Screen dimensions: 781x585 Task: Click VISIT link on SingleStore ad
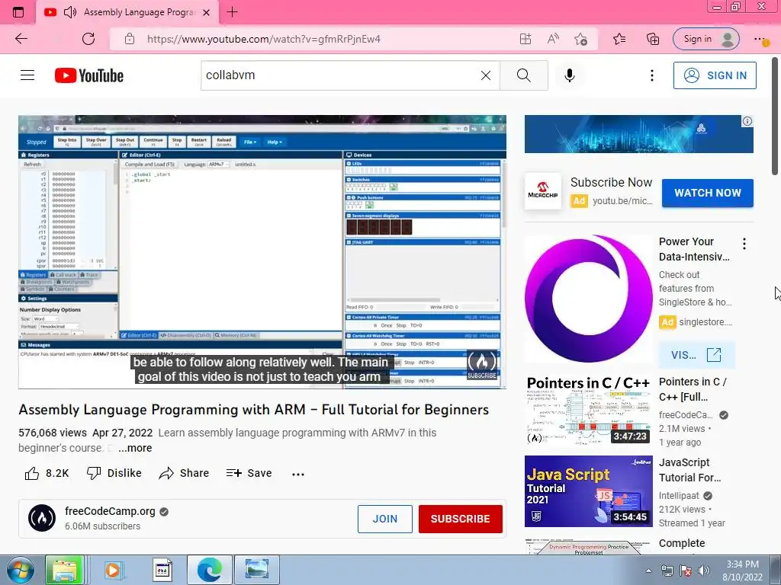[x=696, y=355]
